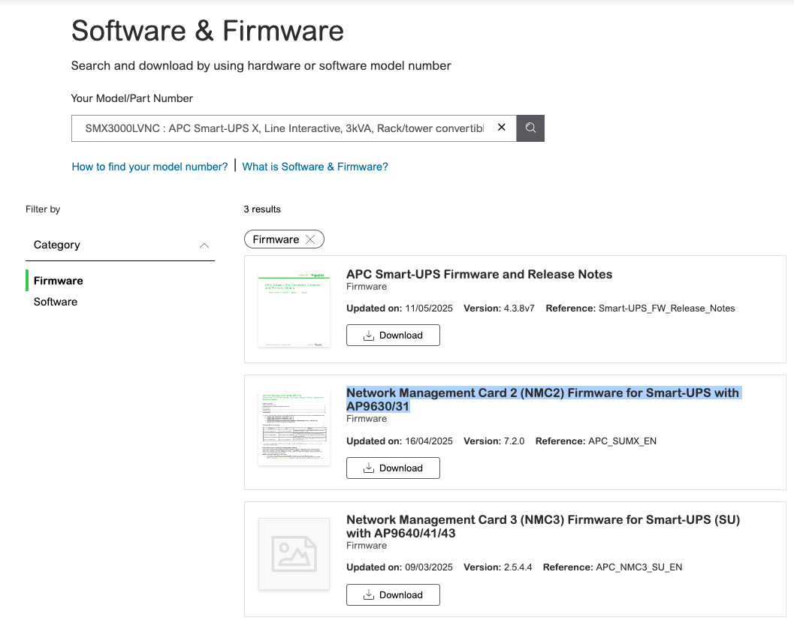Open 'How to find your model number?' link
Viewport: 794px width, 629px height.
click(150, 167)
